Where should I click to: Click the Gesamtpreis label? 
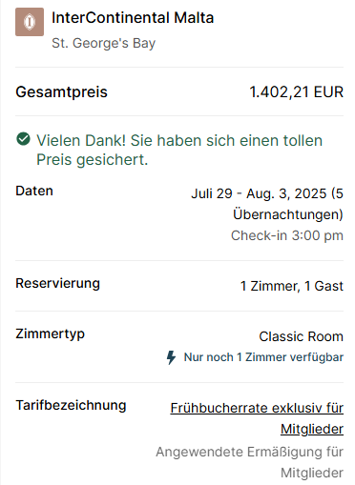click(x=61, y=92)
